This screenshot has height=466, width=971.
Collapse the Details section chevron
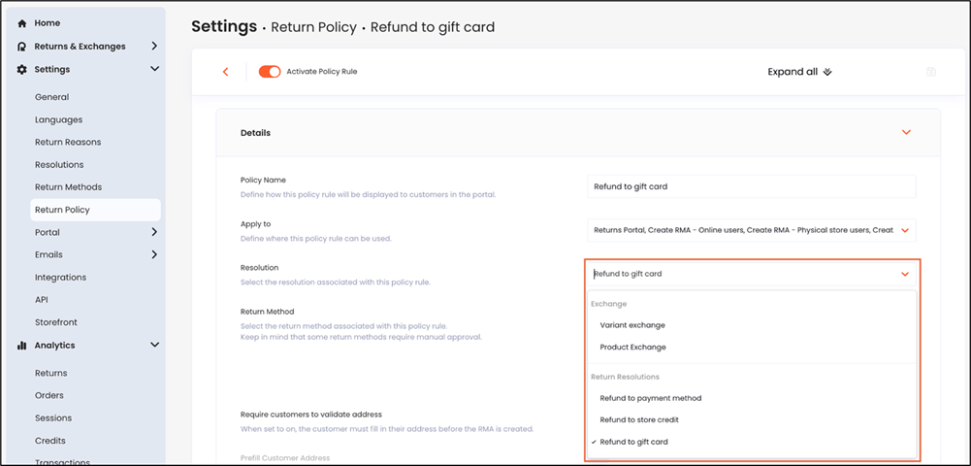[x=906, y=133]
